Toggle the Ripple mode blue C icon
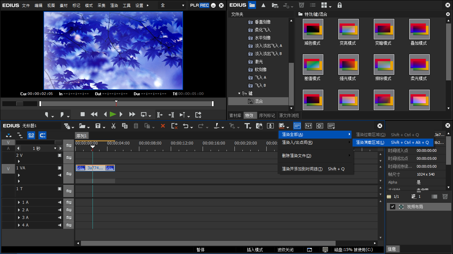 42,135
